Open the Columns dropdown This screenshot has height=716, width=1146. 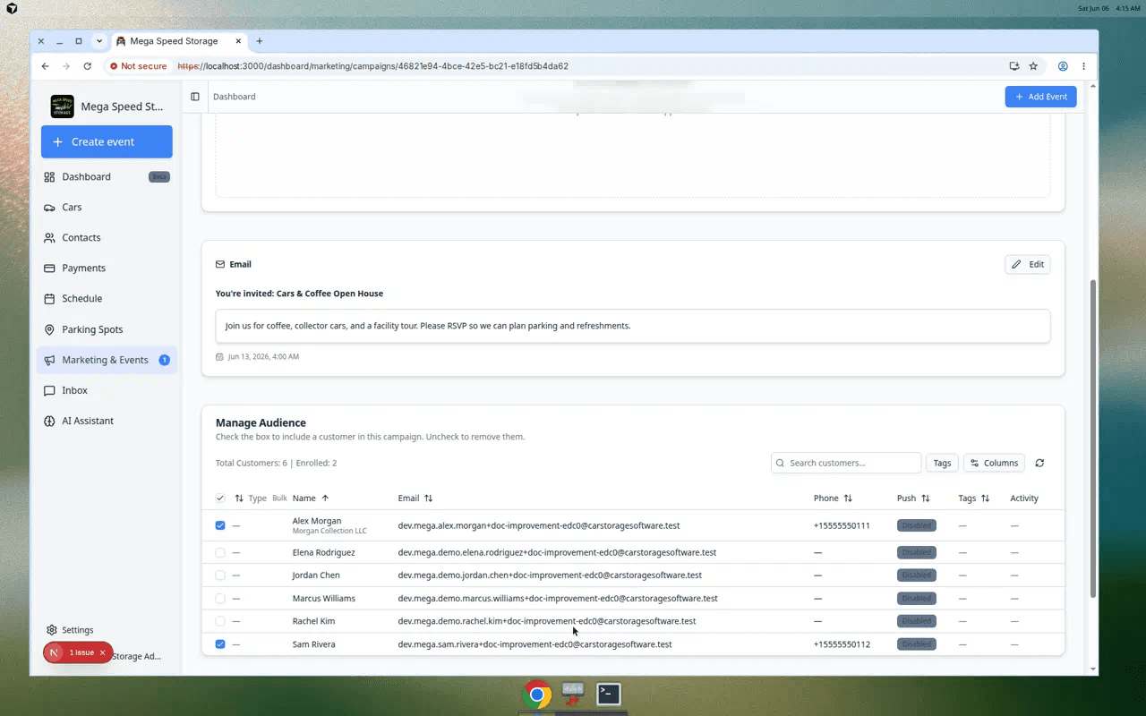[994, 463]
